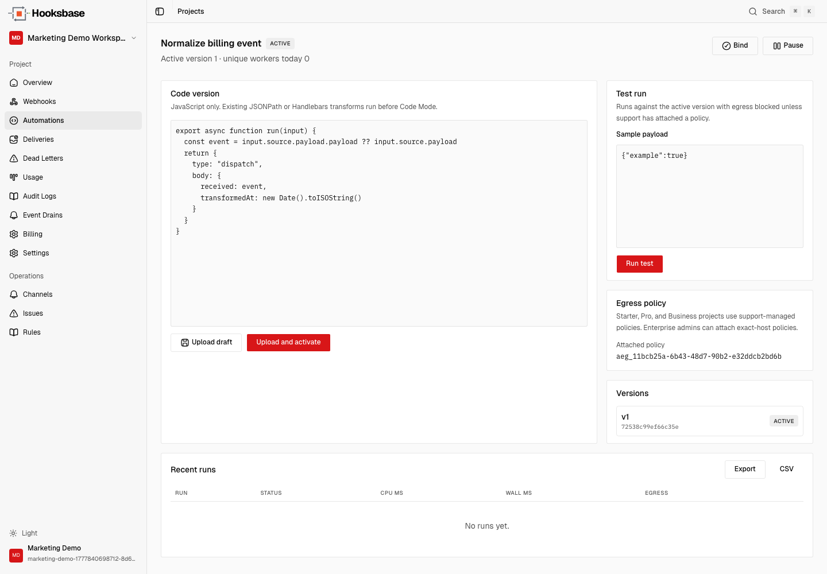Pause the automation with Pause button
827x574 pixels.
pos(788,46)
